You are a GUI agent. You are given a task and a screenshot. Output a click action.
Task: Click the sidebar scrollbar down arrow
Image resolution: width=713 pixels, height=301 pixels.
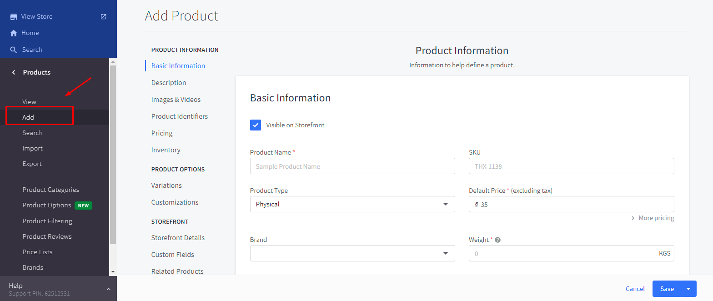(113, 271)
